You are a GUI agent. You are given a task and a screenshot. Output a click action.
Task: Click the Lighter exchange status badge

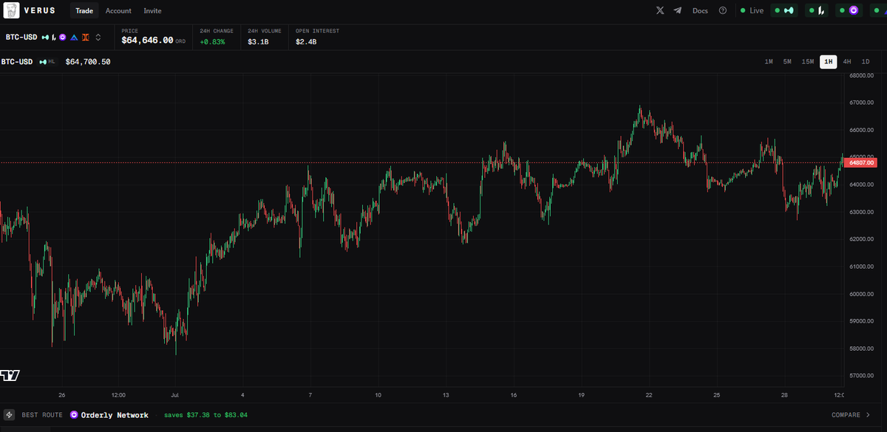point(816,11)
